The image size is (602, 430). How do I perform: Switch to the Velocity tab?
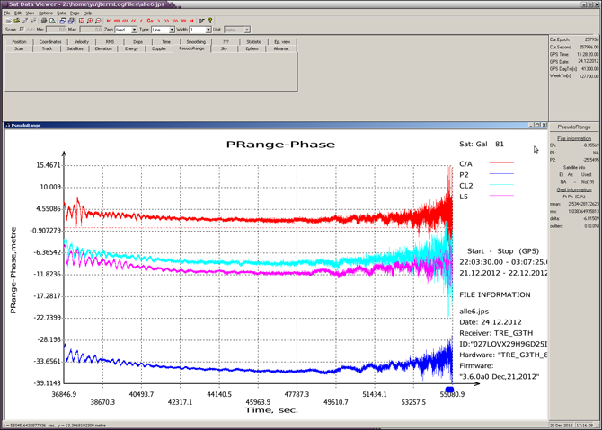pos(82,42)
